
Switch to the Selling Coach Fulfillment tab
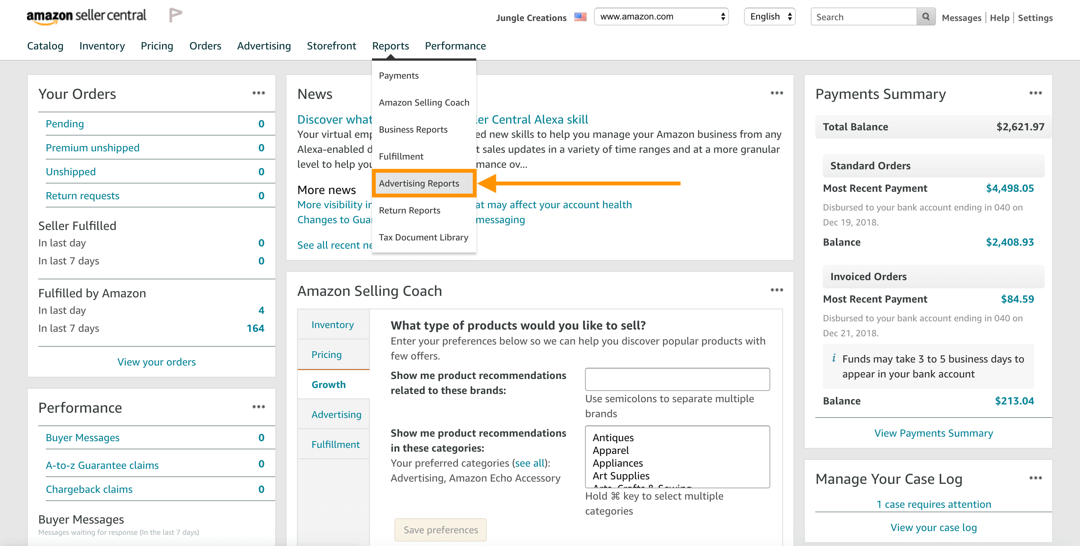333,444
